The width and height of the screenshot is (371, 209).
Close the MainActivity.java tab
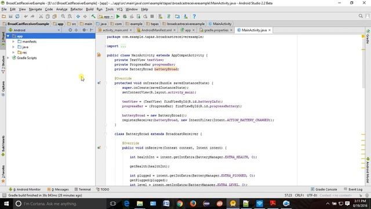pyautogui.click(x=270, y=30)
